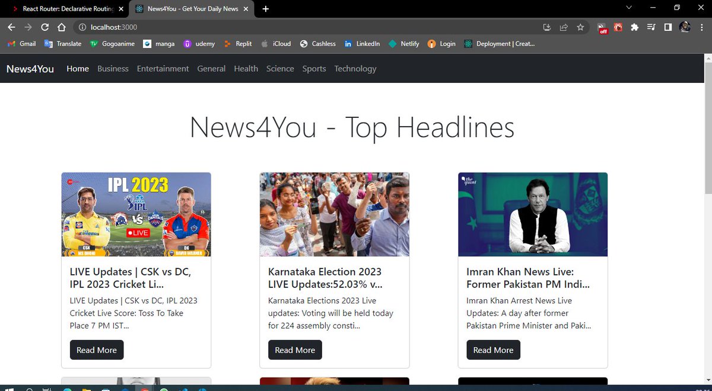Screen dimensions: 712x391
Task: Click the address bar showing localhost:3000
Action: (309, 27)
